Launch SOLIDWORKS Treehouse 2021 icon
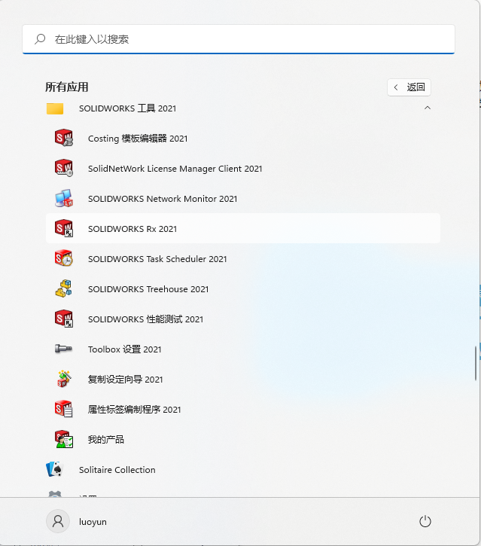The width and height of the screenshot is (481, 546). click(x=64, y=288)
